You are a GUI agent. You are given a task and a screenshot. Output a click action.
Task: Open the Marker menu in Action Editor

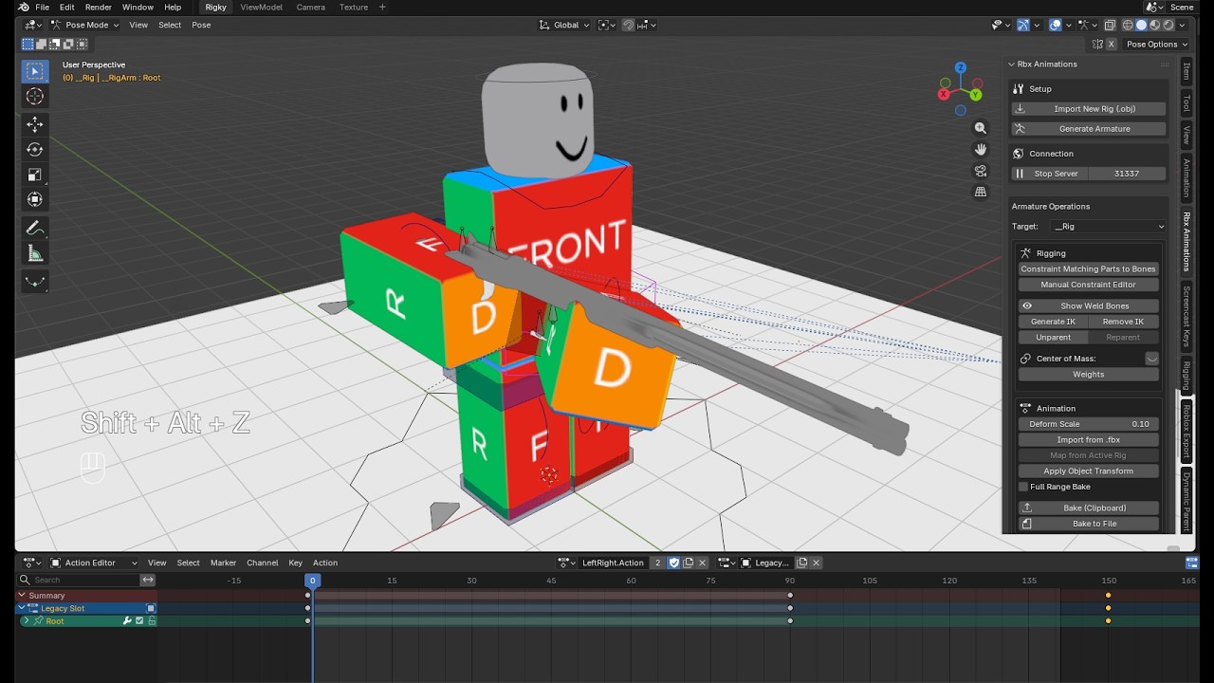click(223, 563)
